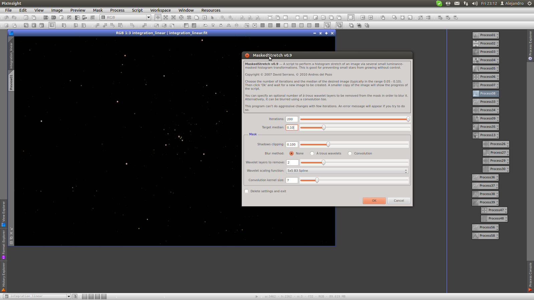534x300 pixels.
Task: Open the sound volume indicator
Action: [x=475, y=3]
